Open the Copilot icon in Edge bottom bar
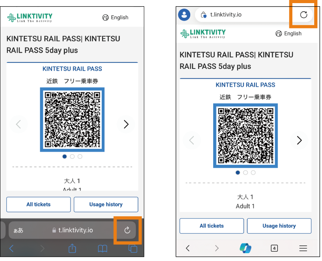The width and height of the screenshot is (322, 261). [246, 248]
